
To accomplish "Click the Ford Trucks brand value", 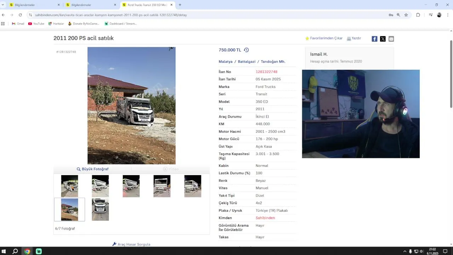I will coord(265,87).
